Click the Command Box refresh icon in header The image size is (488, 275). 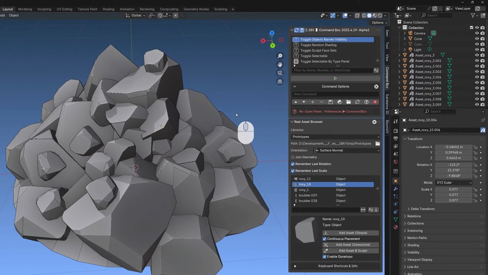(297, 30)
